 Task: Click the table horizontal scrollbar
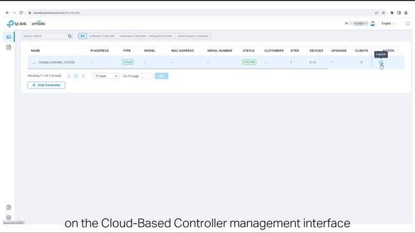tap(178, 69)
